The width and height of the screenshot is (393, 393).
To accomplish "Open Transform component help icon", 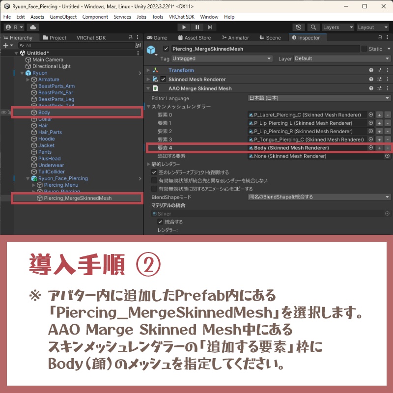I will 371,70.
